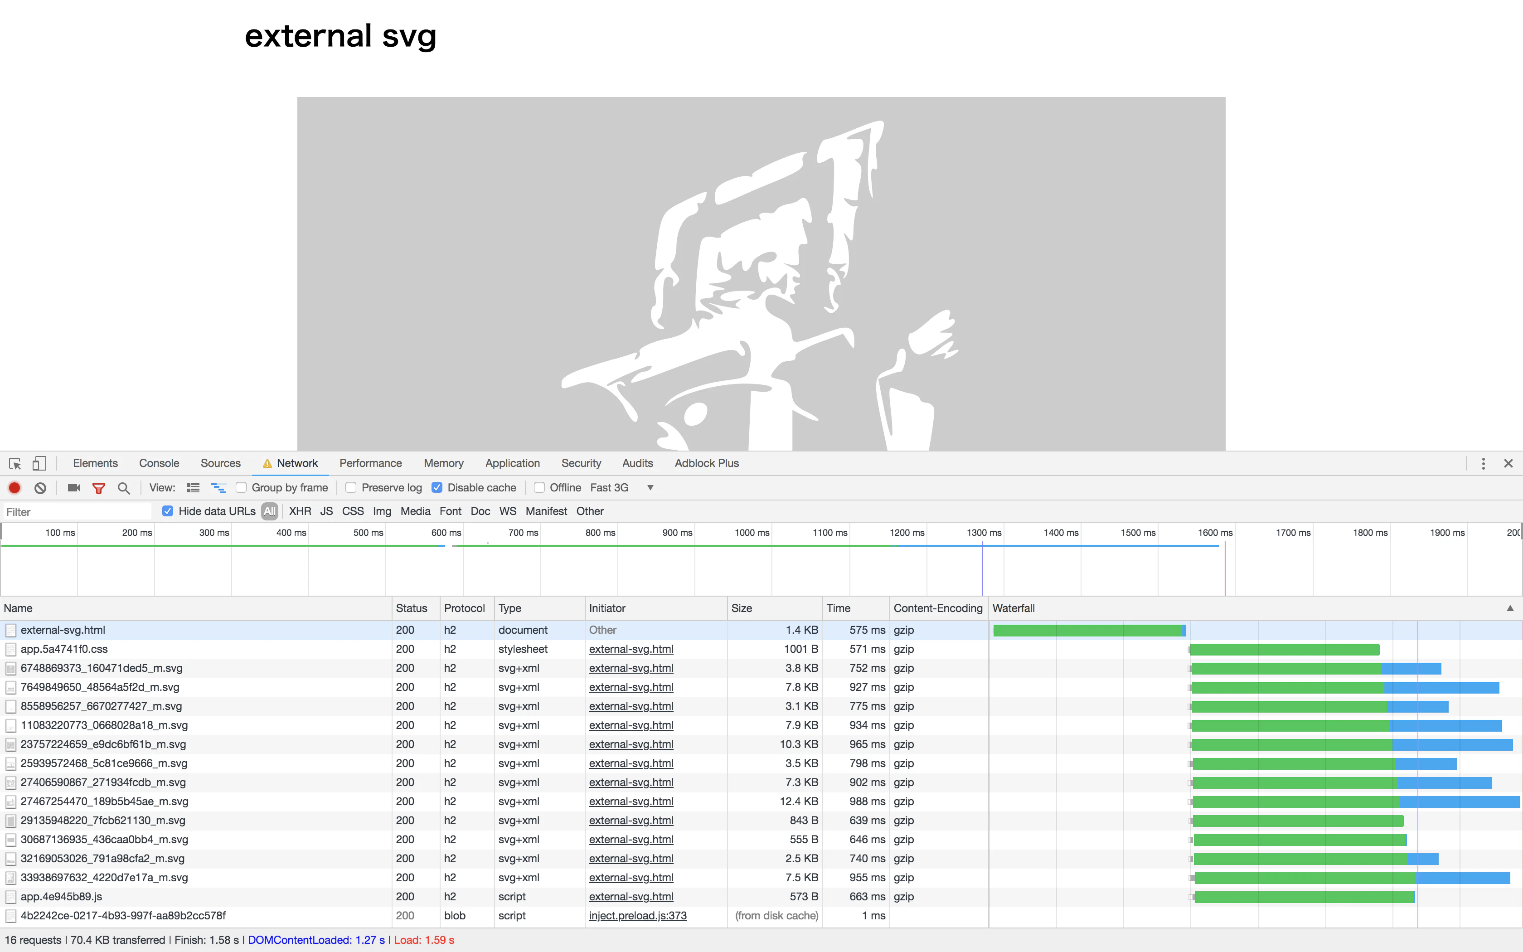
Task: Switch to the Performance tab
Action: point(371,463)
